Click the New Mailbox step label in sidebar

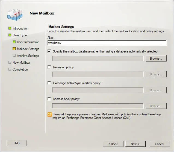[x=21, y=63]
